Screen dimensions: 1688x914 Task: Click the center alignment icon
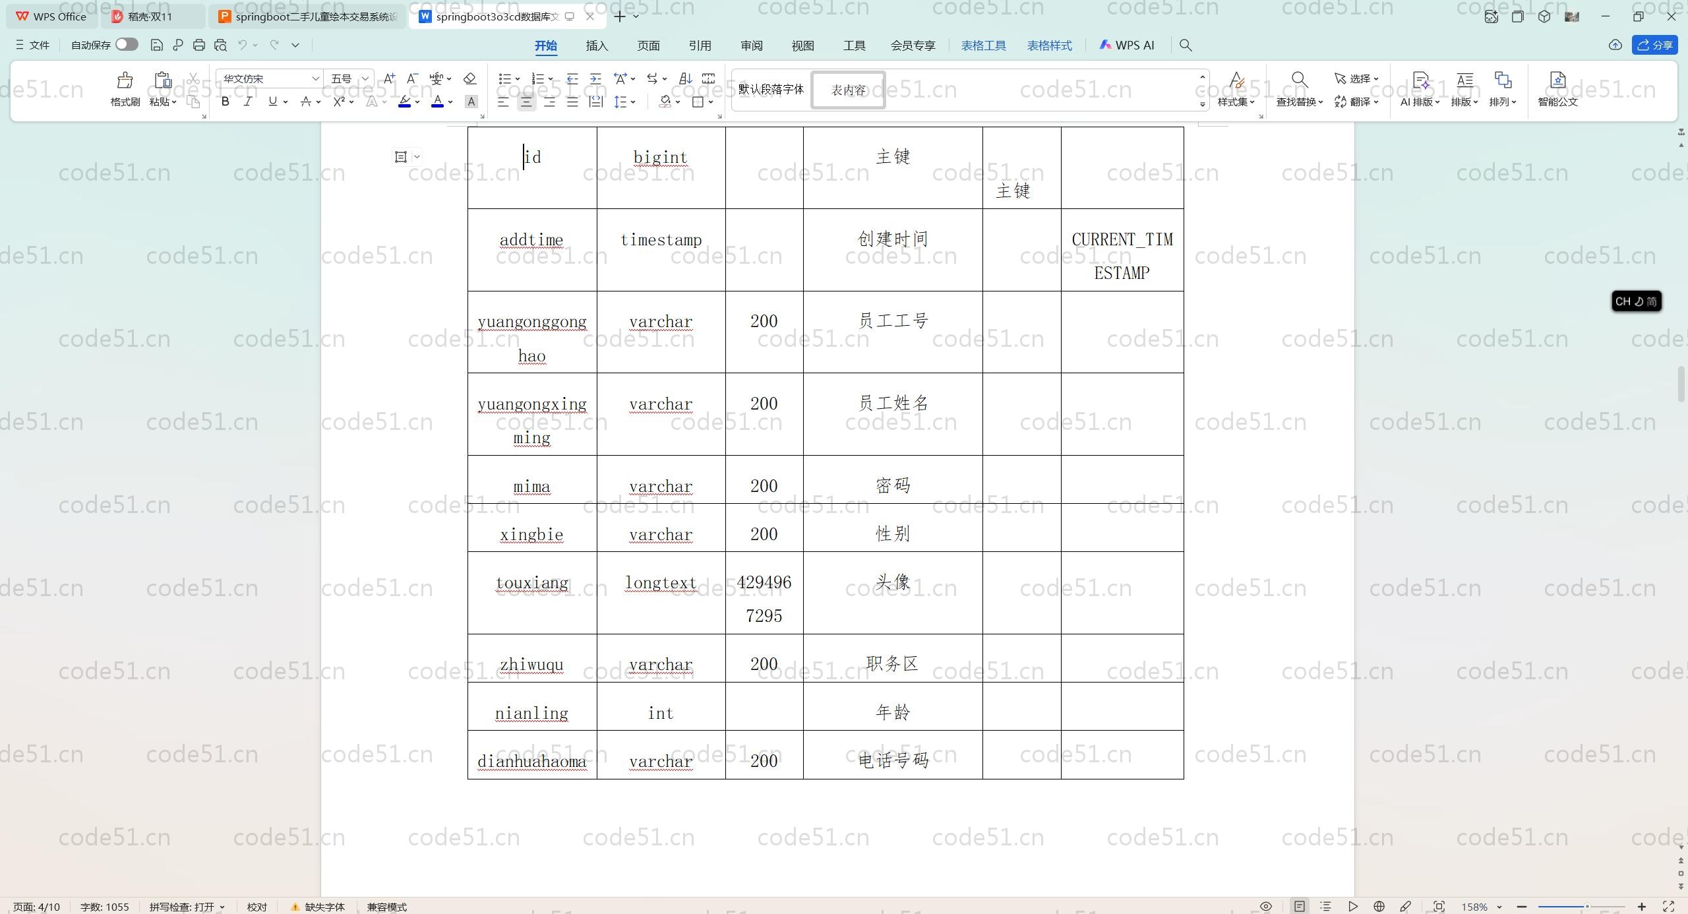(x=526, y=102)
